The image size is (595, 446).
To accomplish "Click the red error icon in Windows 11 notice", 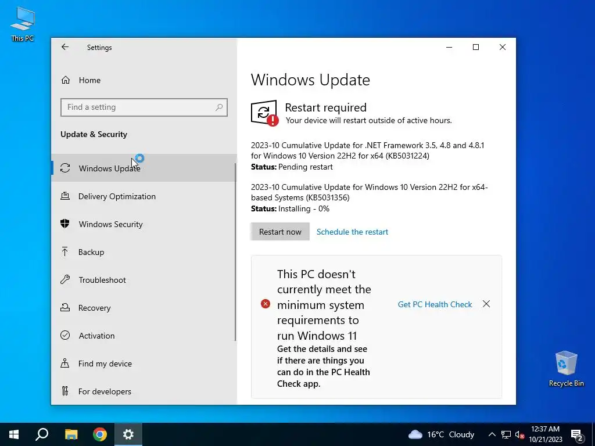I will pos(266,304).
